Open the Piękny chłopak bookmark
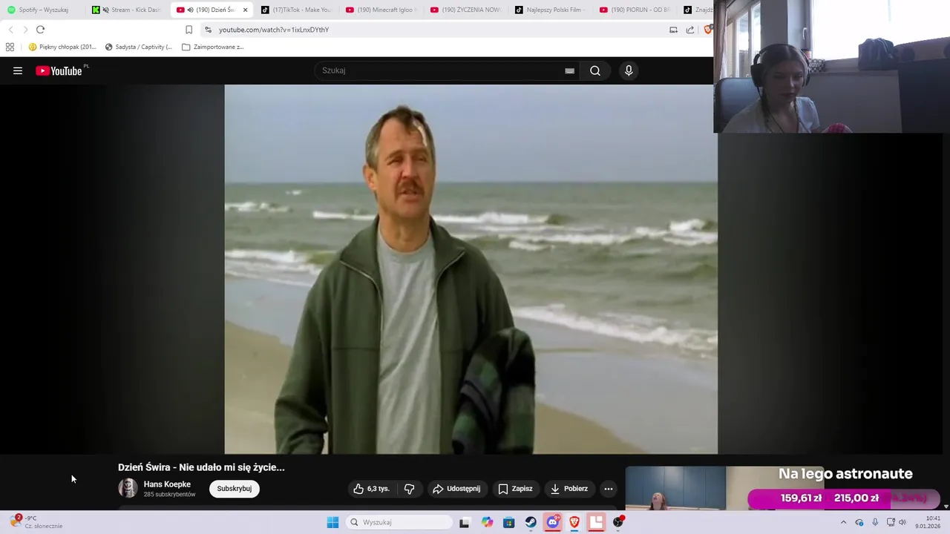This screenshot has height=534, width=950. click(62, 47)
